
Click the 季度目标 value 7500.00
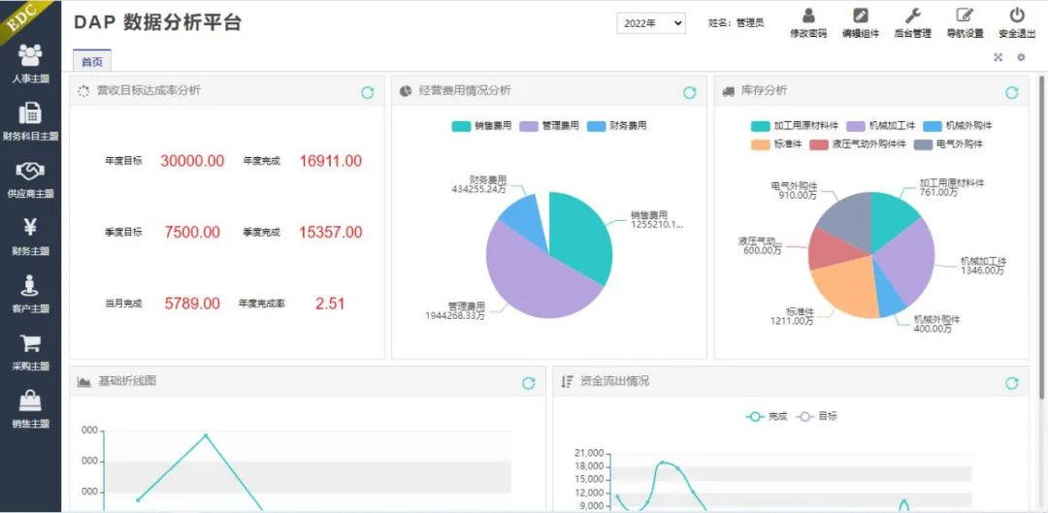click(x=192, y=233)
